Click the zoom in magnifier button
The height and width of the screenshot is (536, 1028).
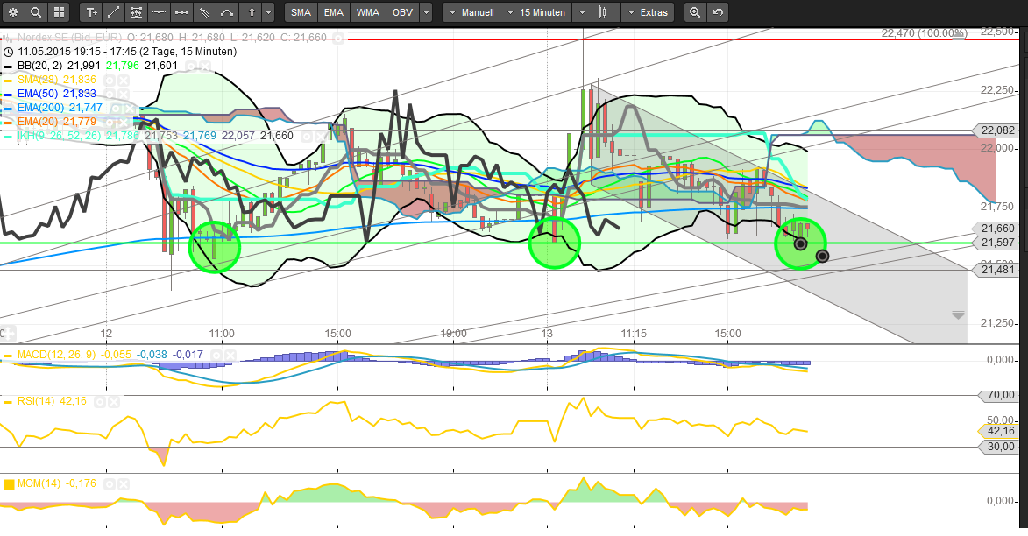pos(695,11)
